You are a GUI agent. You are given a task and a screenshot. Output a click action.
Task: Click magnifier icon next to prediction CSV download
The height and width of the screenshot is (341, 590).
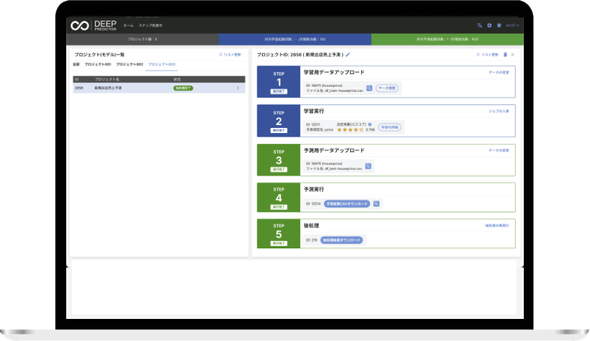point(376,203)
